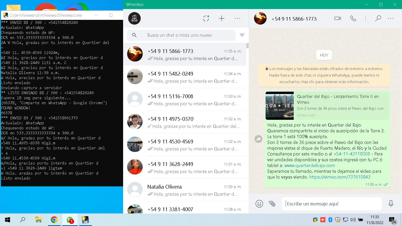The height and width of the screenshot is (226, 402).
Task: Open the Windows Start menu
Action: point(8,220)
